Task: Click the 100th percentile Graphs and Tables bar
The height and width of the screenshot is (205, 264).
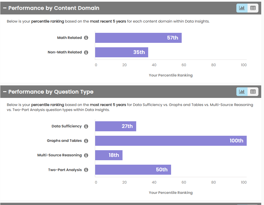Action: point(171,141)
